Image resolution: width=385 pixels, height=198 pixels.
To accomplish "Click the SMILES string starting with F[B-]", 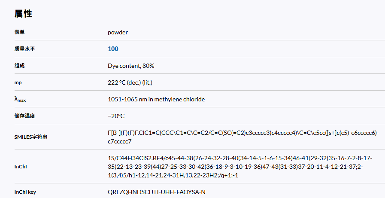I will pos(243,133).
